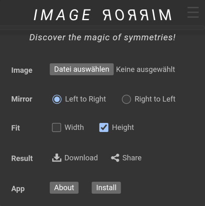Select the Left to Right radio button
The image size is (205, 206).
(57, 99)
